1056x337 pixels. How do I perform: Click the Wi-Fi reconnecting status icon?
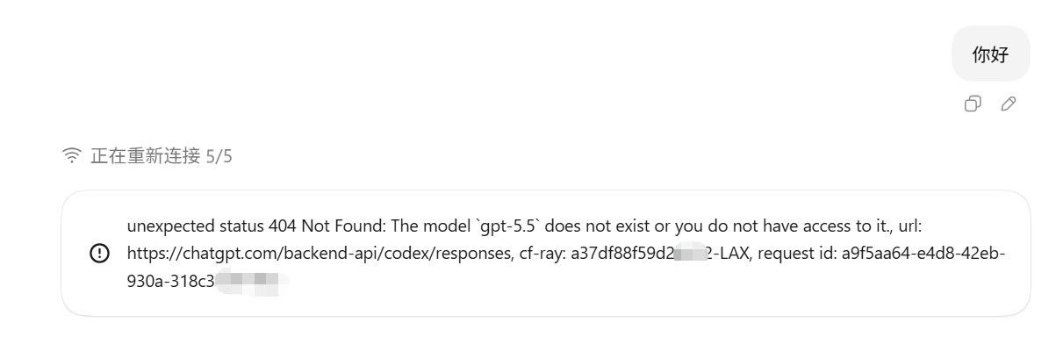coord(71,156)
